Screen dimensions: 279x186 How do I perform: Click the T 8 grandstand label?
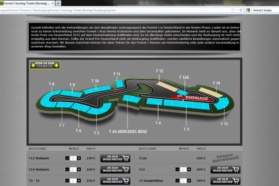click(x=52, y=84)
